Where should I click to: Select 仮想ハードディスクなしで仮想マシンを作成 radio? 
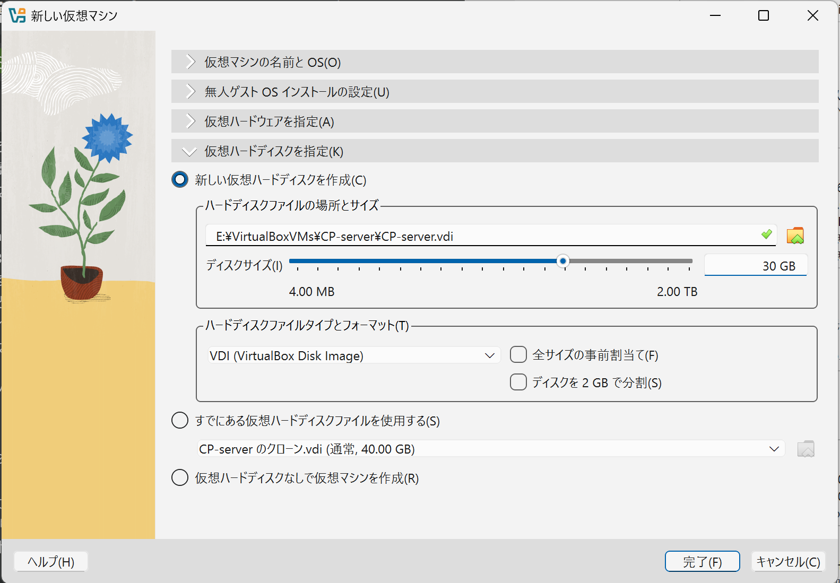pos(180,477)
